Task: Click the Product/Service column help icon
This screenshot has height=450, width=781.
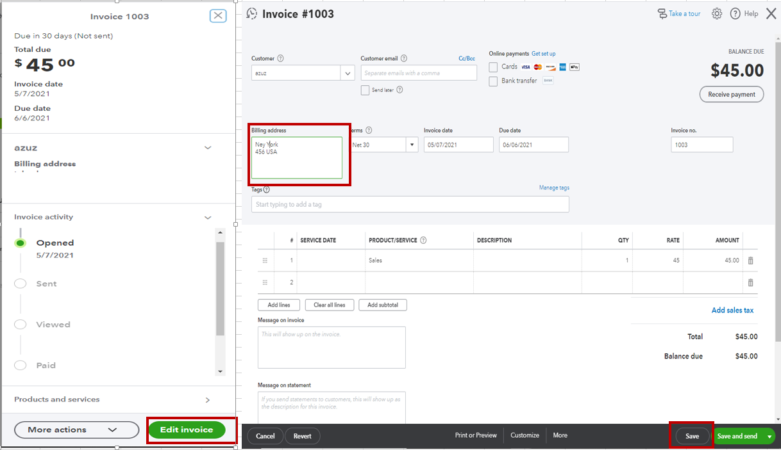Action: tap(423, 239)
